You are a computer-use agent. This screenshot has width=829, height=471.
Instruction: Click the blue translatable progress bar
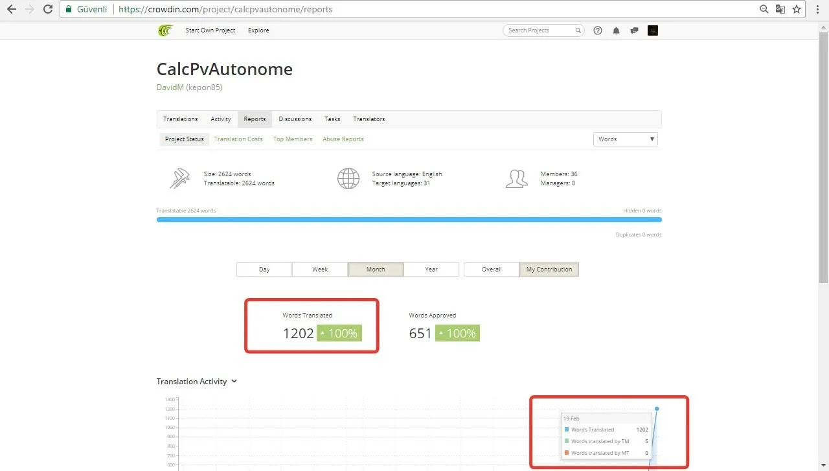point(409,220)
